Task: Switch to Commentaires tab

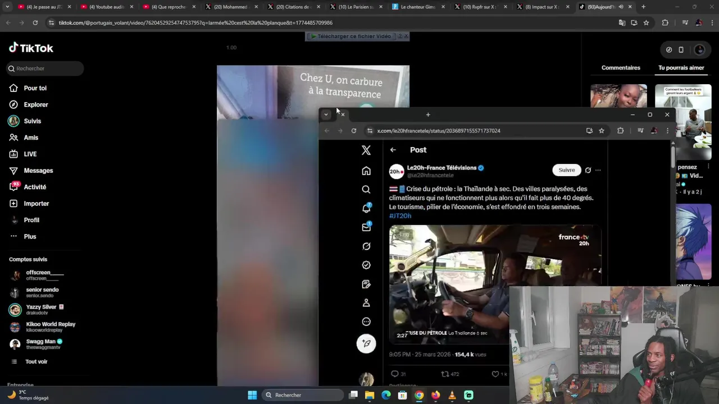Action: pyautogui.click(x=621, y=68)
